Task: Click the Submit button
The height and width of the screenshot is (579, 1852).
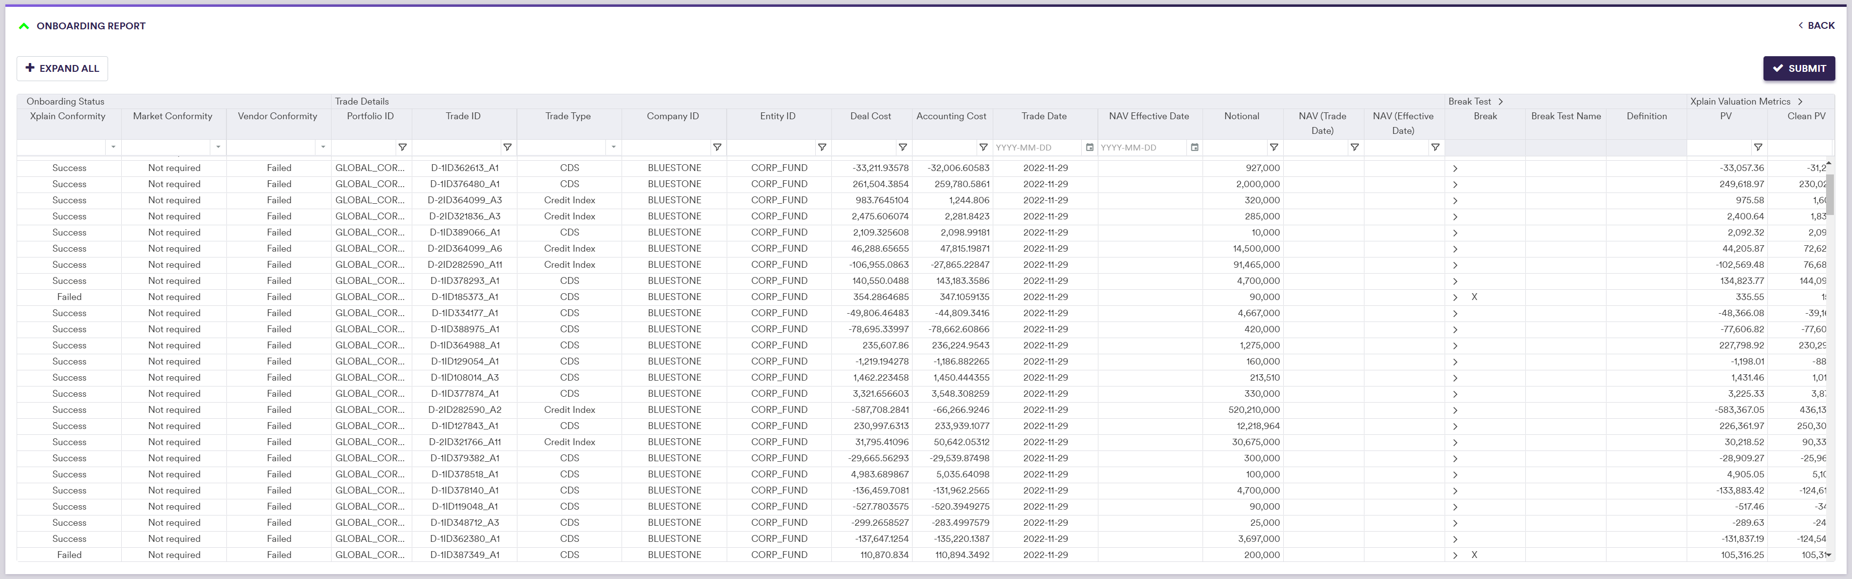Action: (x=1798, y=68)
